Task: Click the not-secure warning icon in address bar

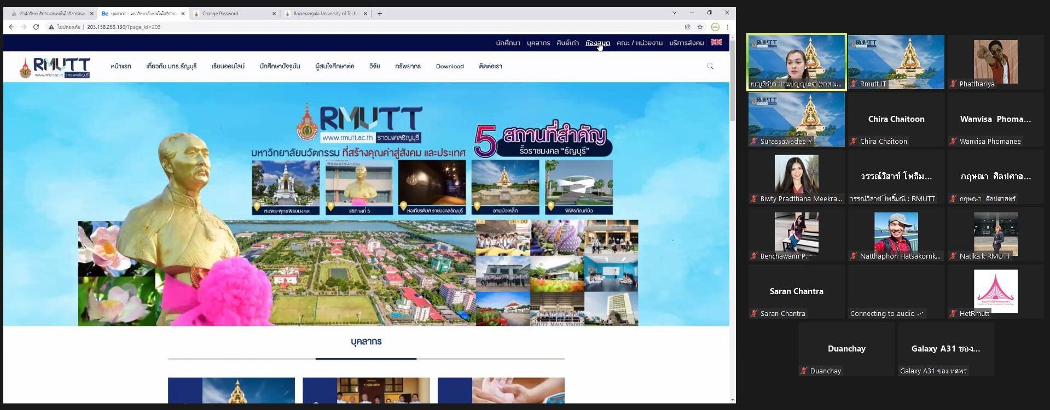Action: [x=51, y=27]
